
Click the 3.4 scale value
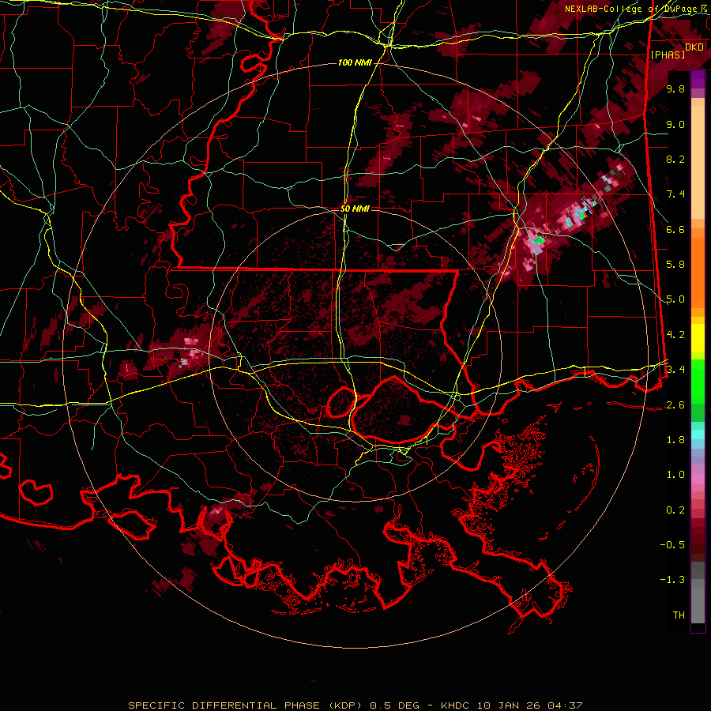coord(675,370)
